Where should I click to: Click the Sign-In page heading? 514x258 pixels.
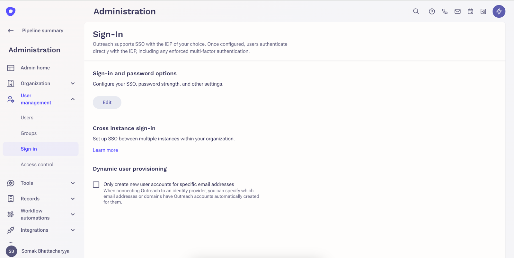click(x=108, y=34)
